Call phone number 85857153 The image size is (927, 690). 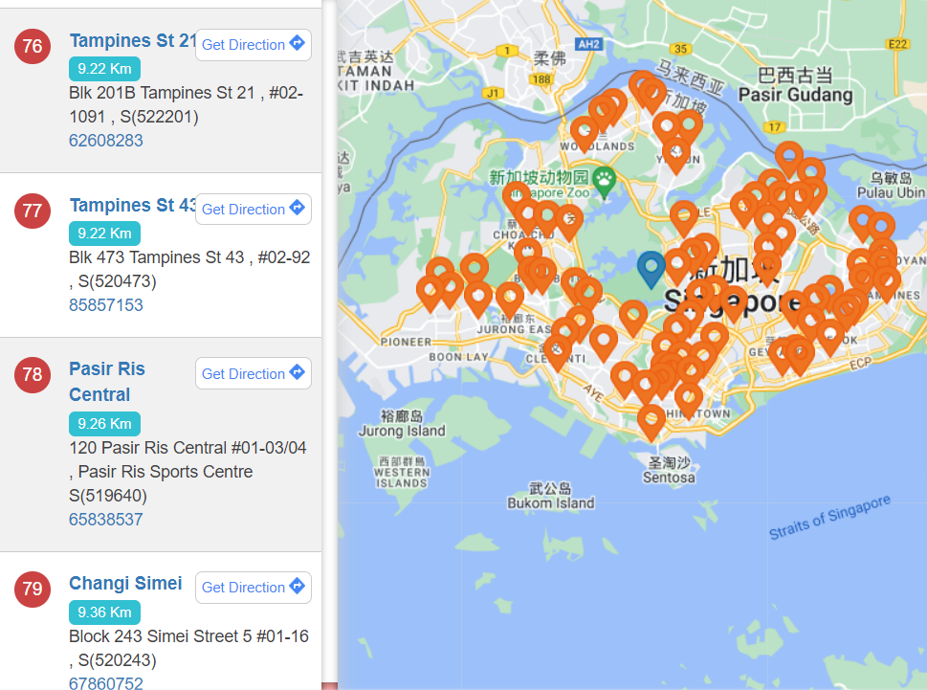point(106,304)
